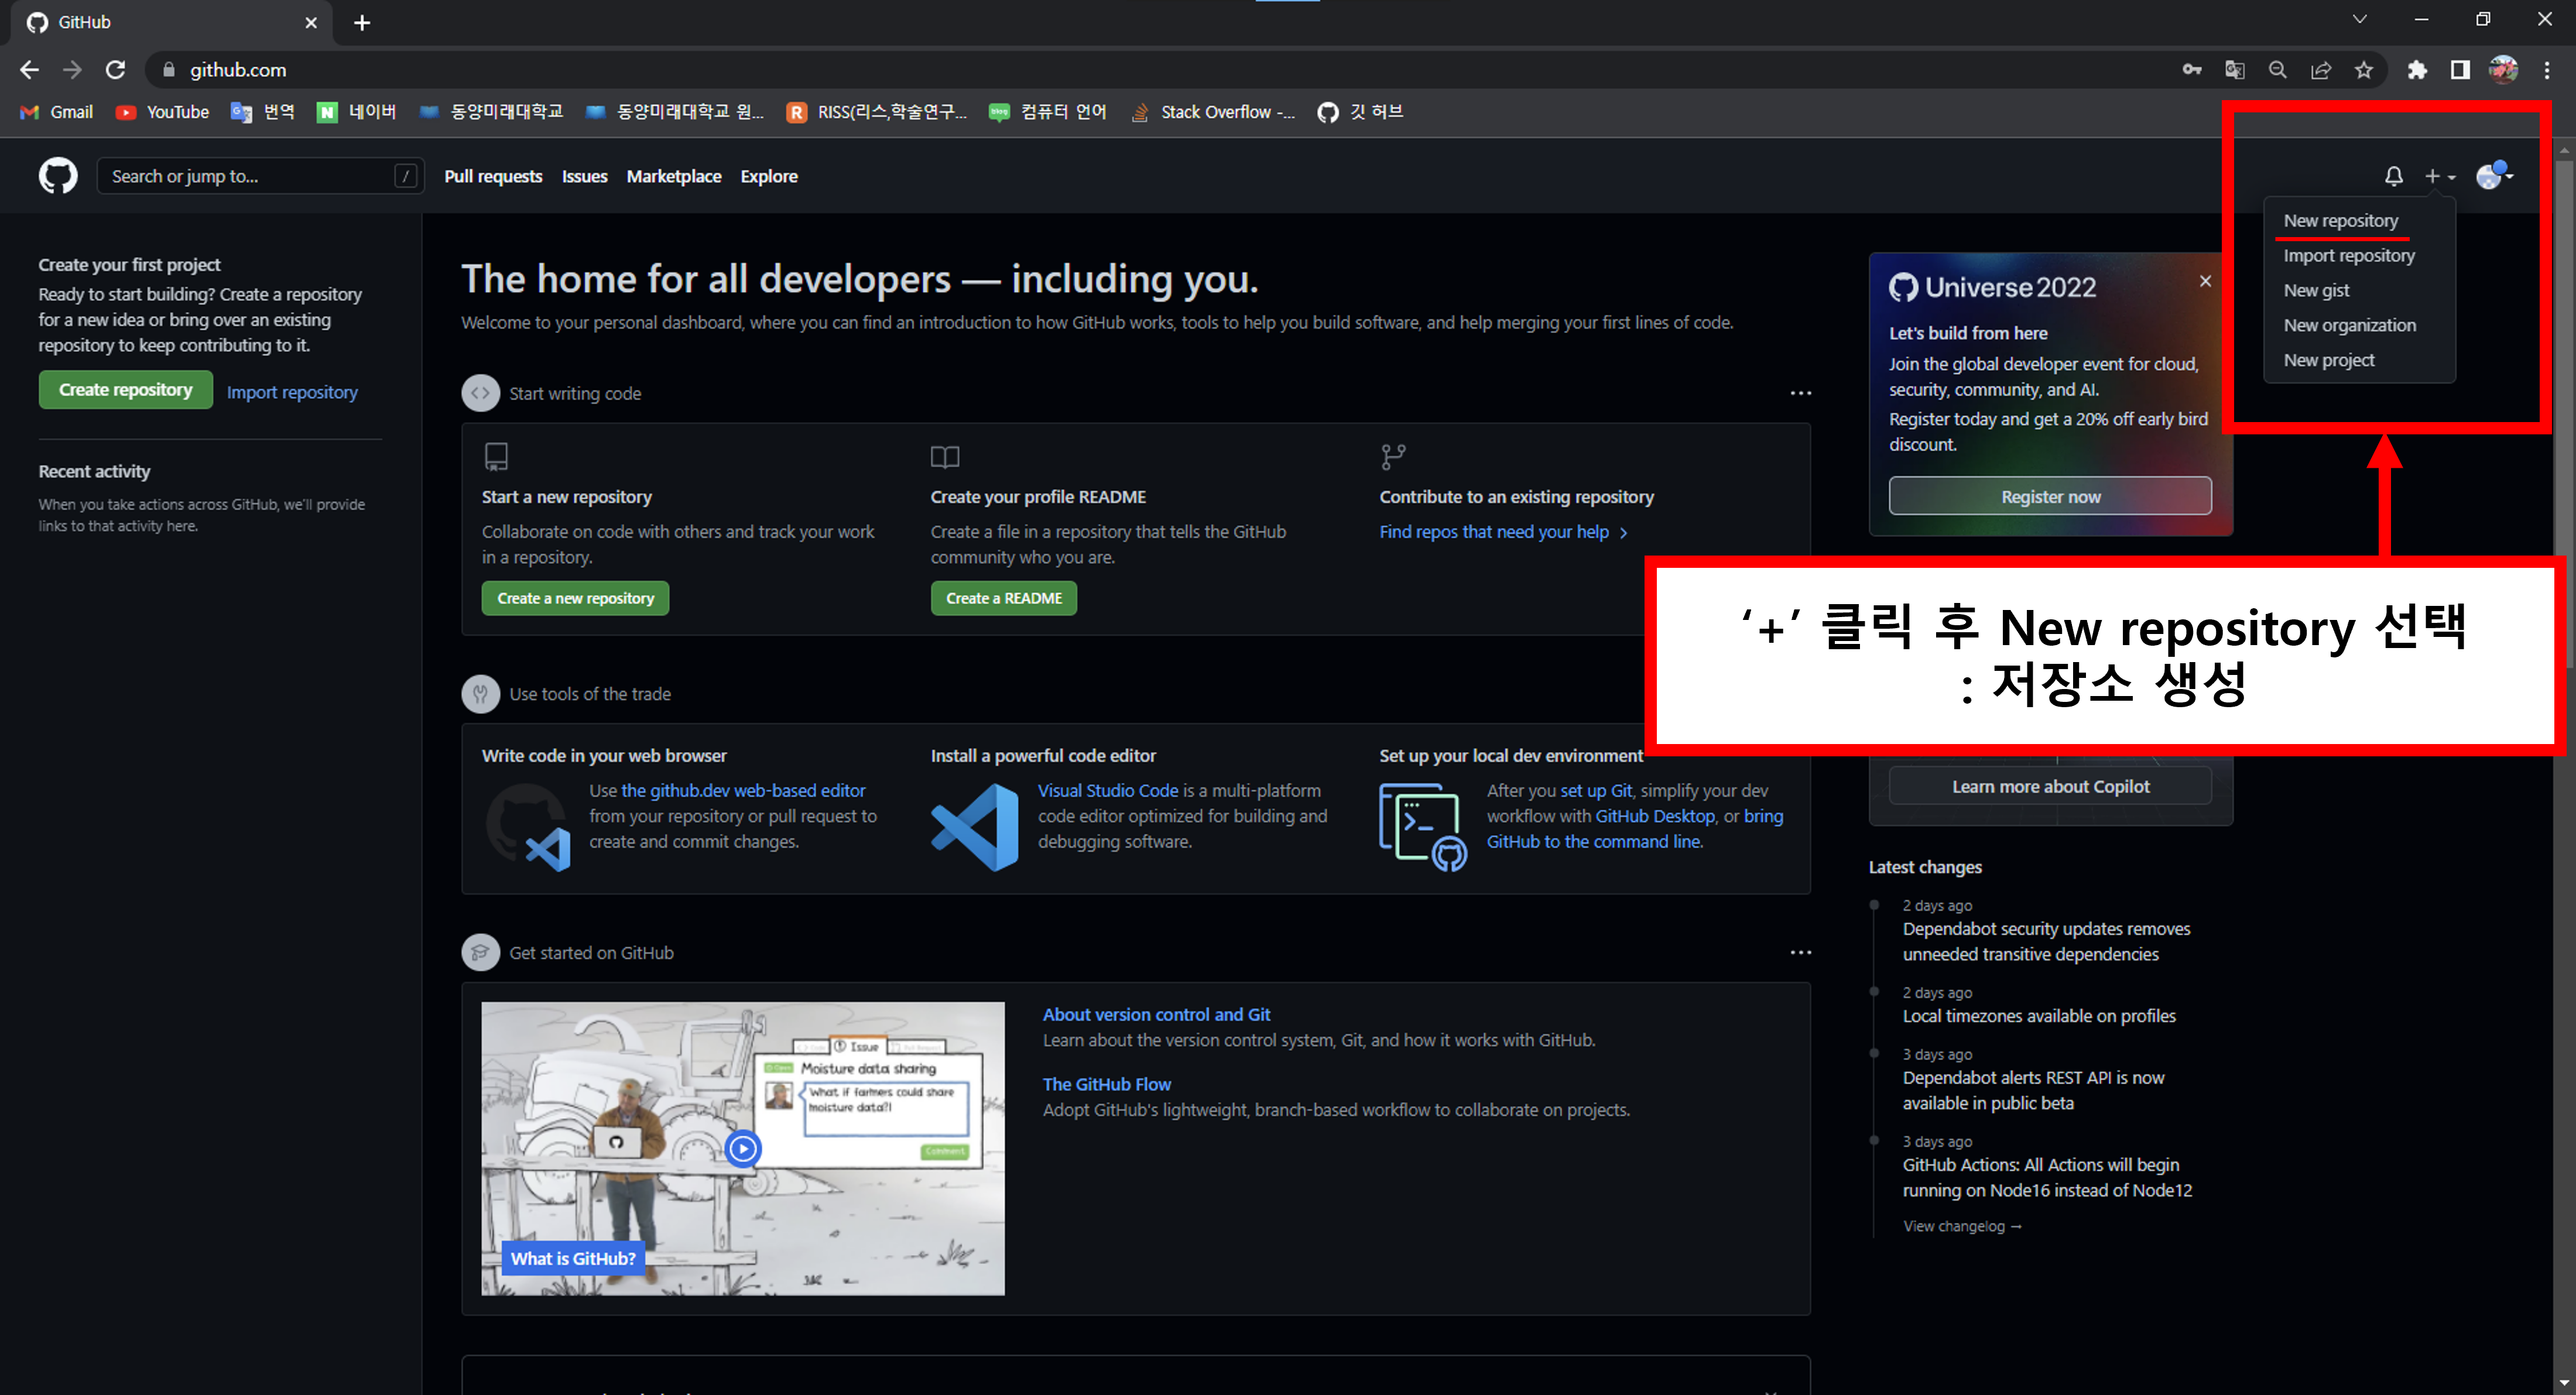Screen dimensions: 2576x1395
Task: Select New repository from the menu
Action: tap(2340, 220)
